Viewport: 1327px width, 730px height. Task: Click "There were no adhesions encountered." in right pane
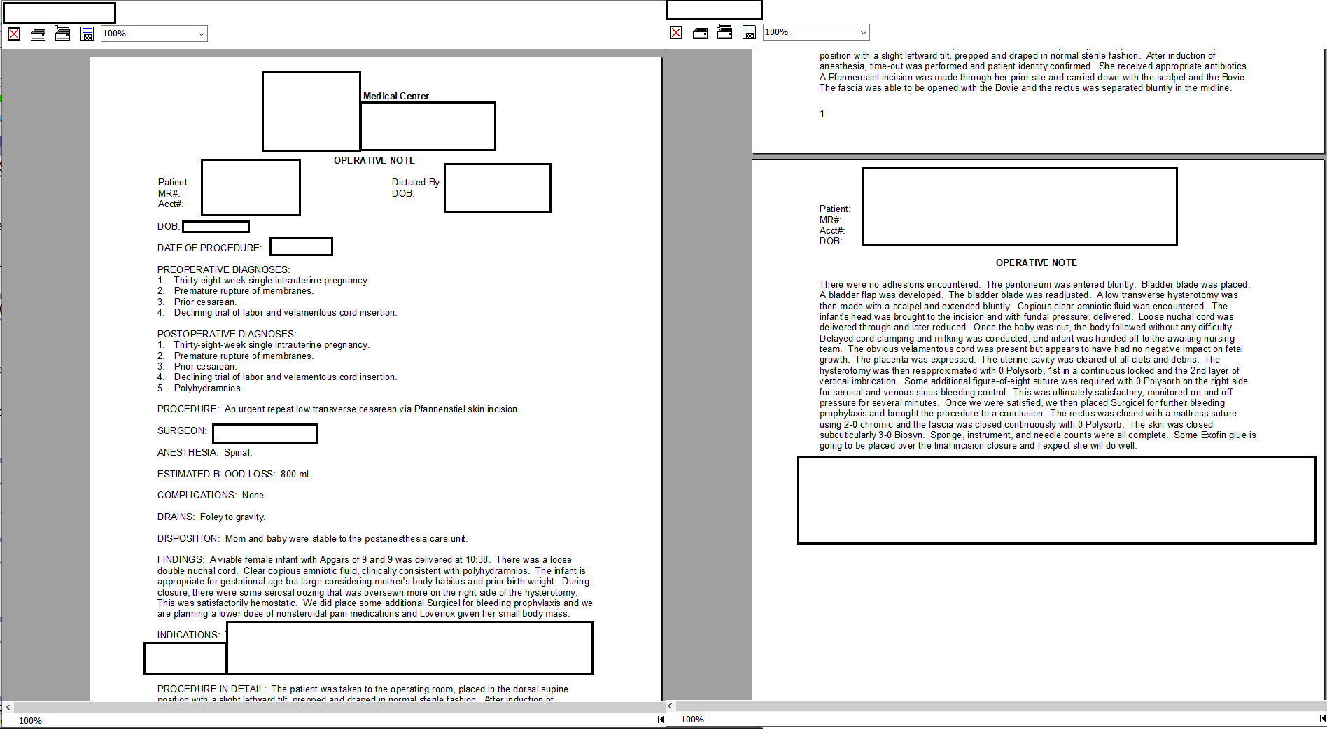pos(899,284)
